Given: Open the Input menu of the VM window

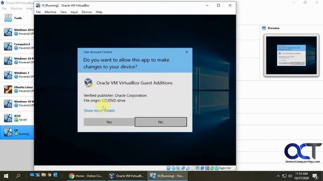Looking at the screenshot, I should [x=74, y=12].
